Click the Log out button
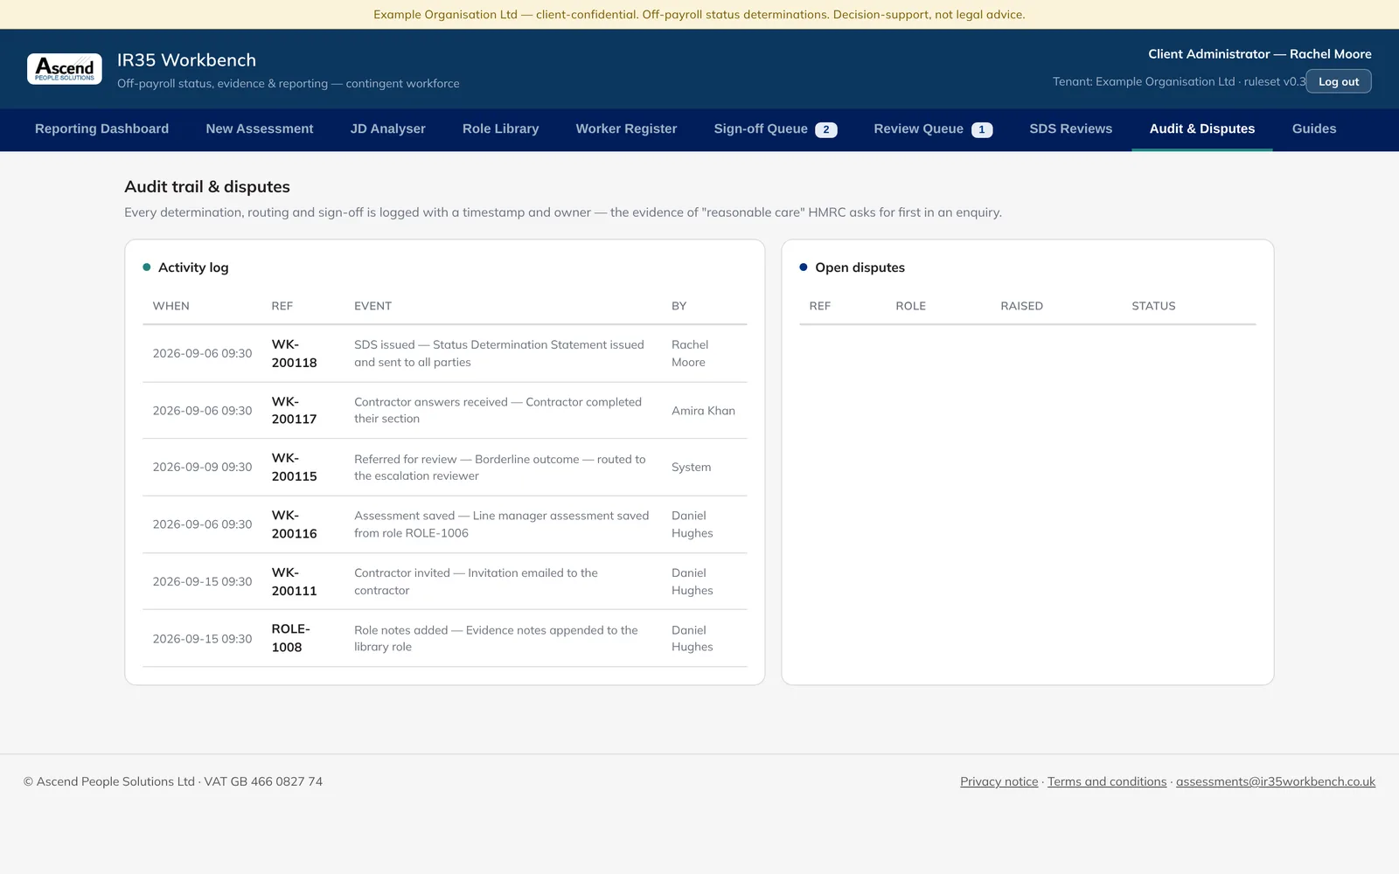This screenshot has width=1399, height=874. [1339, 81]
